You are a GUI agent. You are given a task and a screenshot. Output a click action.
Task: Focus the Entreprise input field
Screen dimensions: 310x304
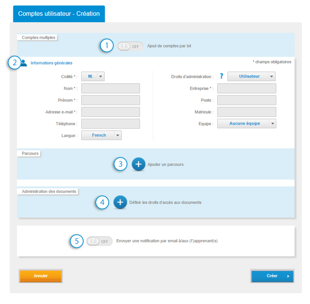pos(247,88)
